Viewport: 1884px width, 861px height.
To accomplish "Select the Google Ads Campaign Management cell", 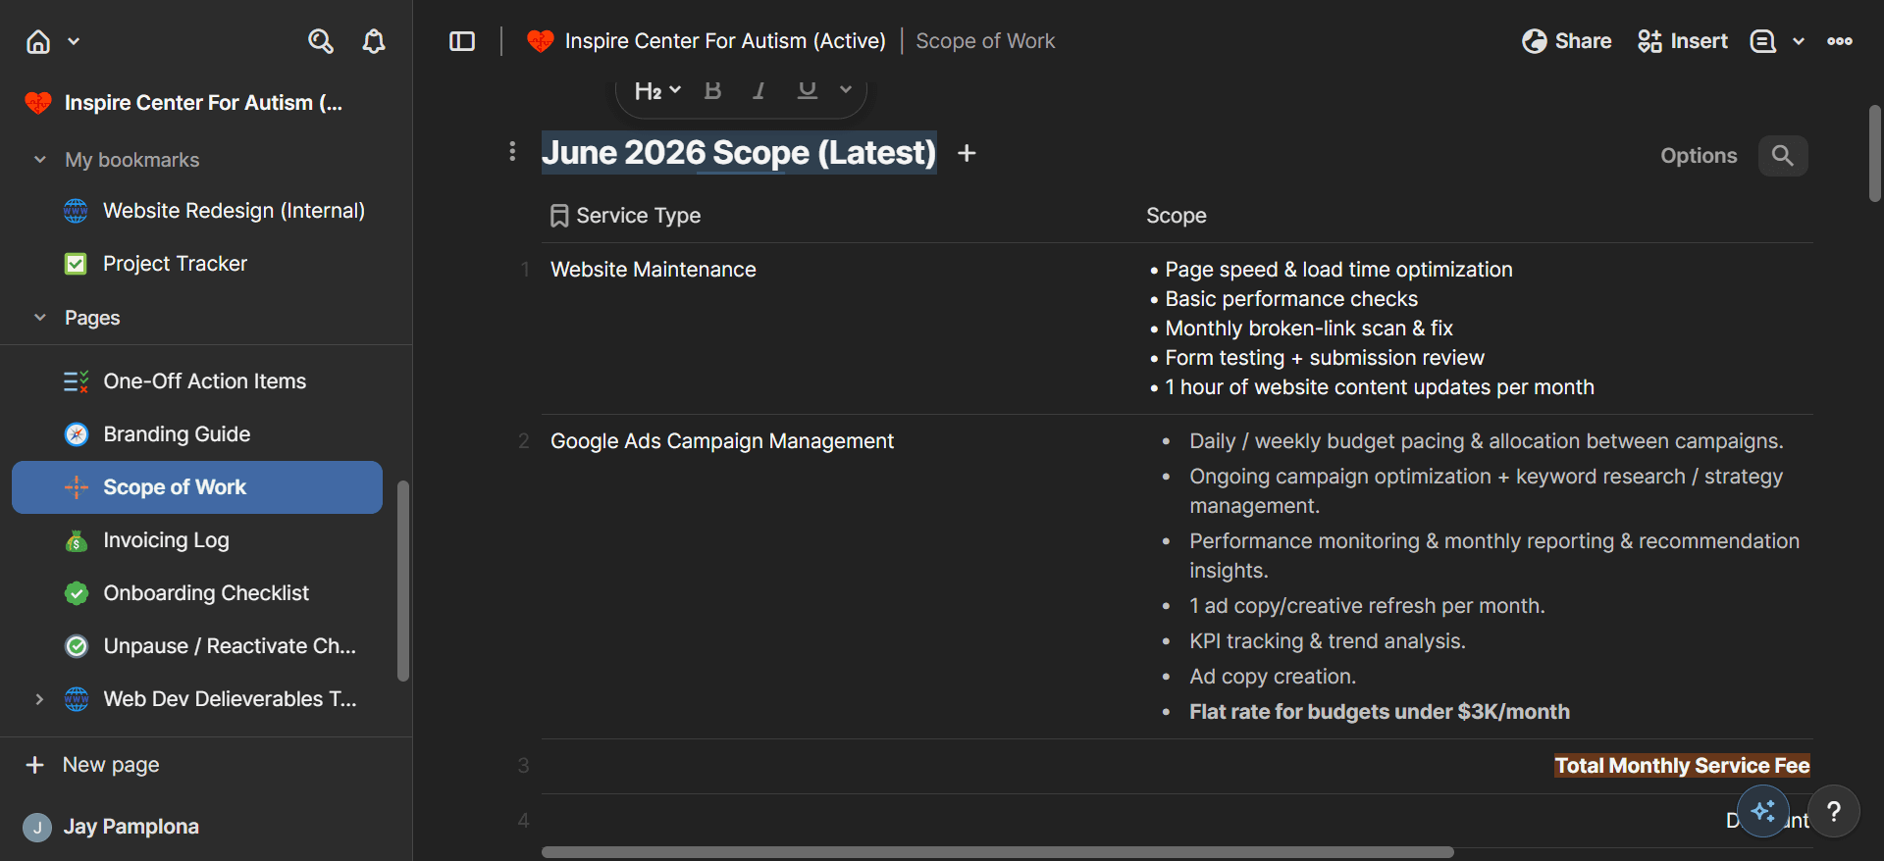I will pyautogui.click(x=839, y=577).
